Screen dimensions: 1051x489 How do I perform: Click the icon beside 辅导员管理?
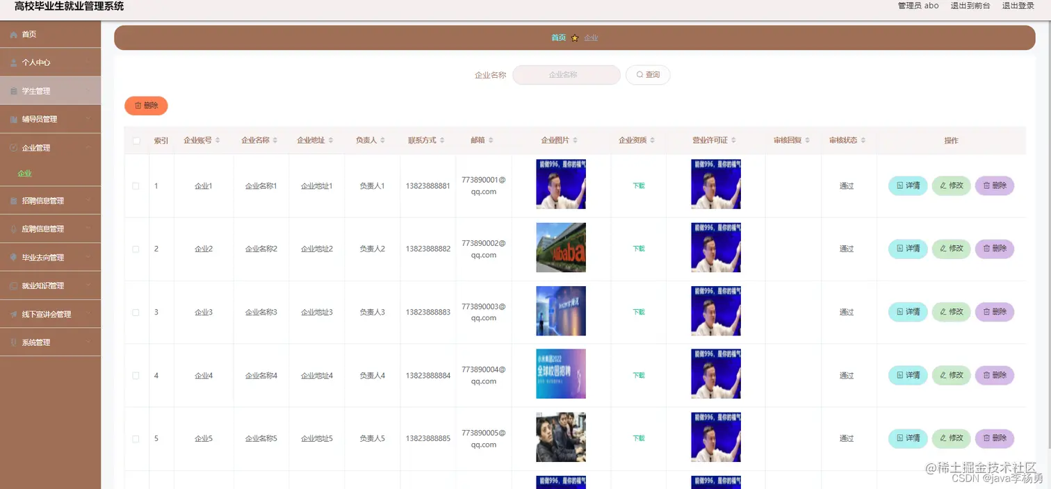click(14, 119)
